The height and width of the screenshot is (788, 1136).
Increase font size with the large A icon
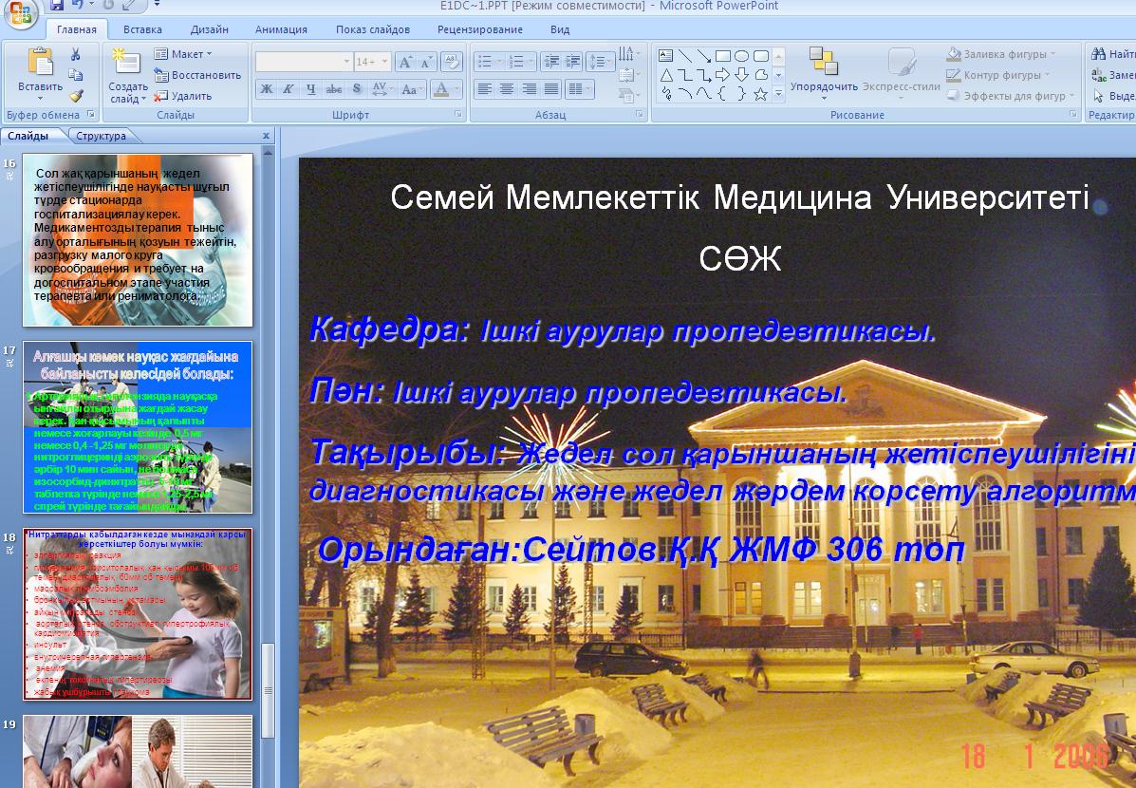[406, 62]
